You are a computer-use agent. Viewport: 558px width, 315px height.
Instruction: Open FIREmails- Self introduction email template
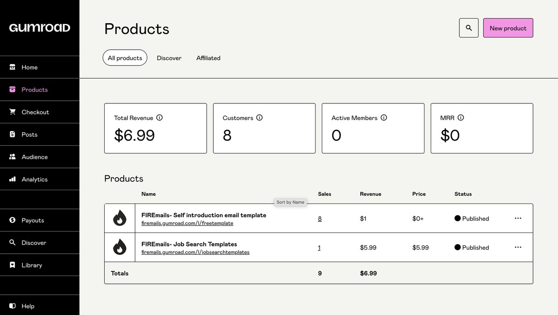point(204,215)
